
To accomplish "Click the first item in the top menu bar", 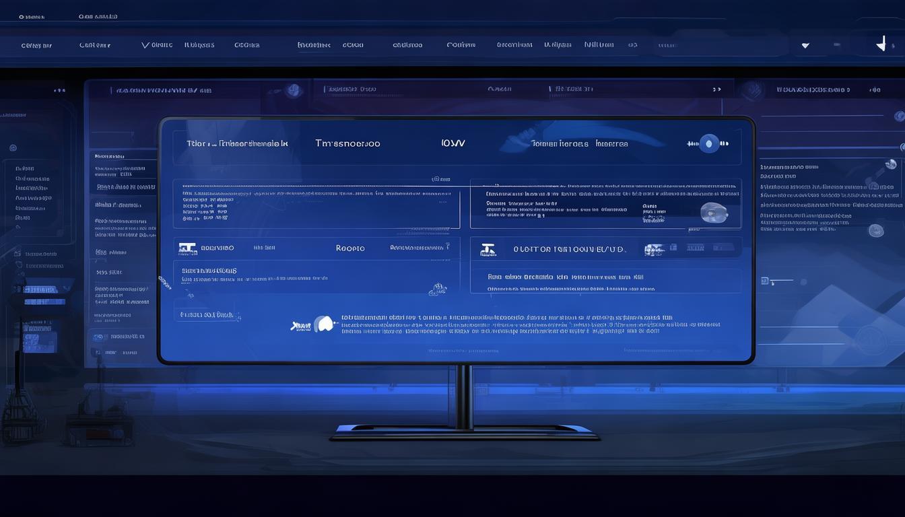I will click(x=36, y=46).
